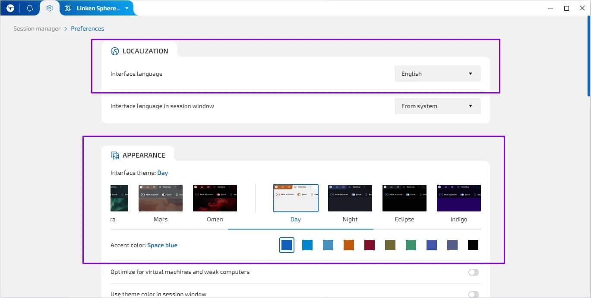Open the Linken Sphere tab dropdown arrow
591x298 pixels.
coord(126,8)
